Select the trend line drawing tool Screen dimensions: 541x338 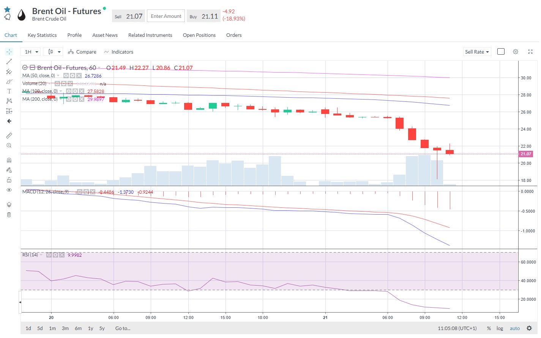click(9, 62)
